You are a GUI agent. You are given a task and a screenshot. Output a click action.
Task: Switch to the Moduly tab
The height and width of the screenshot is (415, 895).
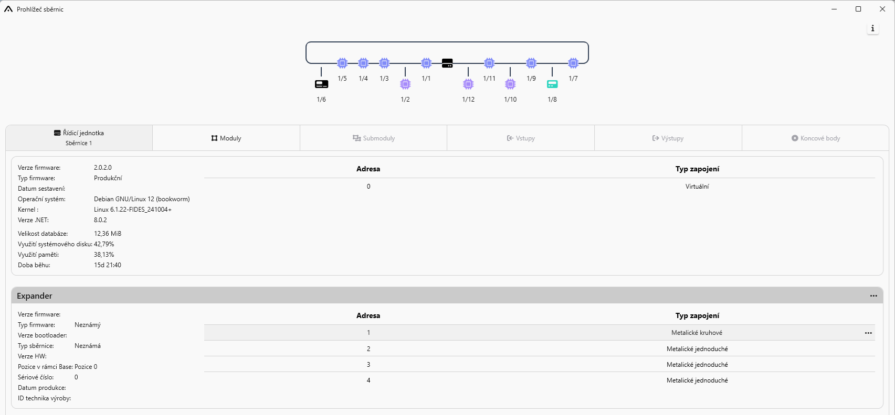coord(226,138)
